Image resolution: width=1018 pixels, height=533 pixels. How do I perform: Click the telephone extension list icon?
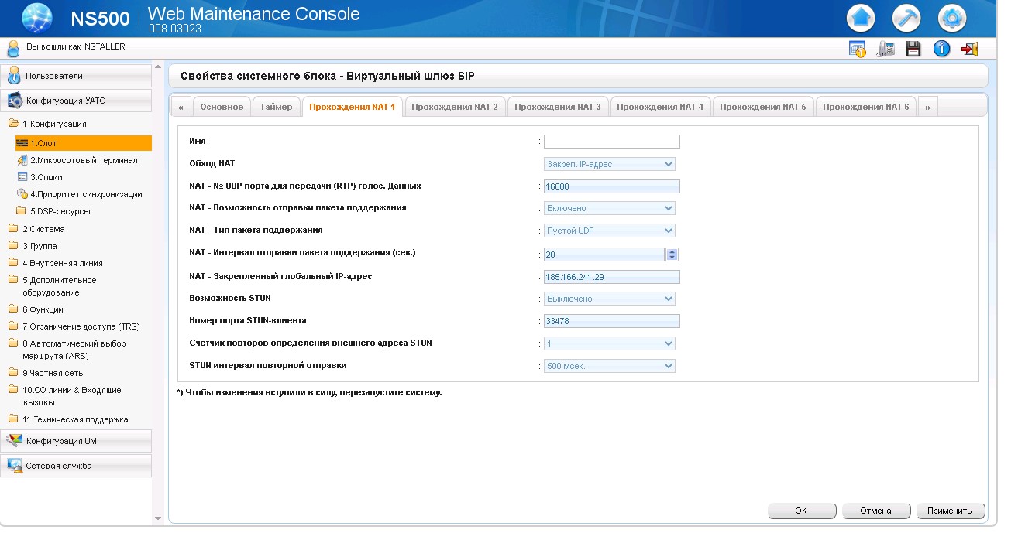(886, 49)
